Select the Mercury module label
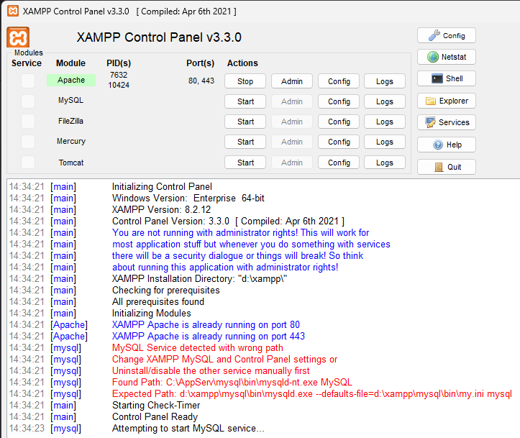Image resolution: width=520 pixels, height=438 pixels. [71, 141]
